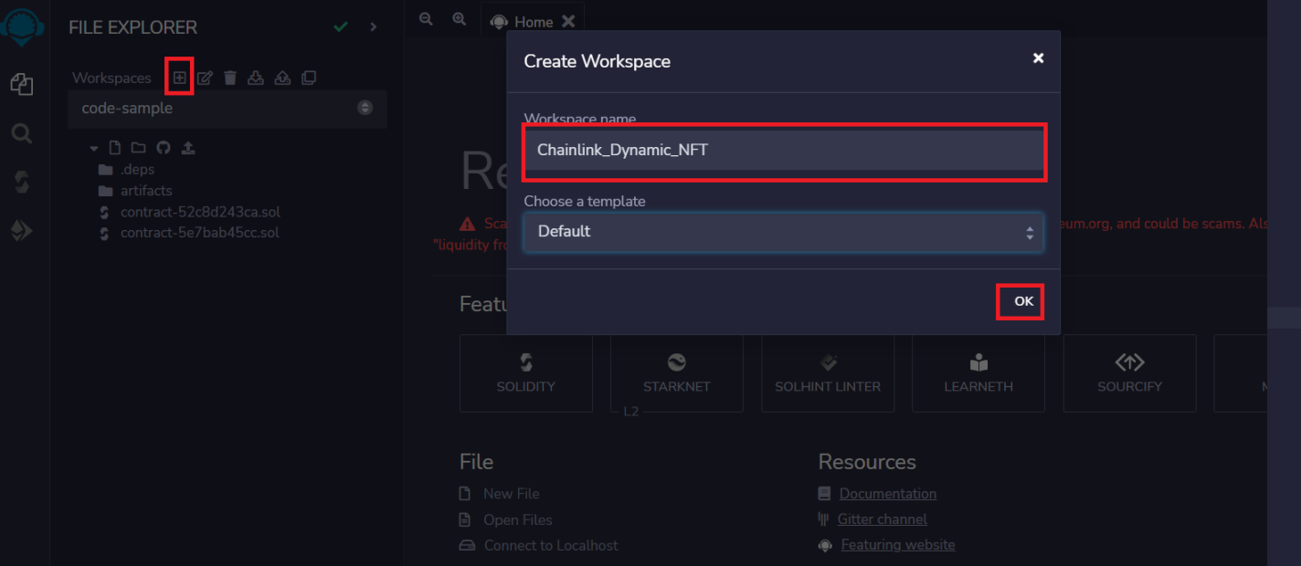The width and height of the screenshot is (1301, 566).
Task: Open the artifacts folder
Action: point(145,191)
